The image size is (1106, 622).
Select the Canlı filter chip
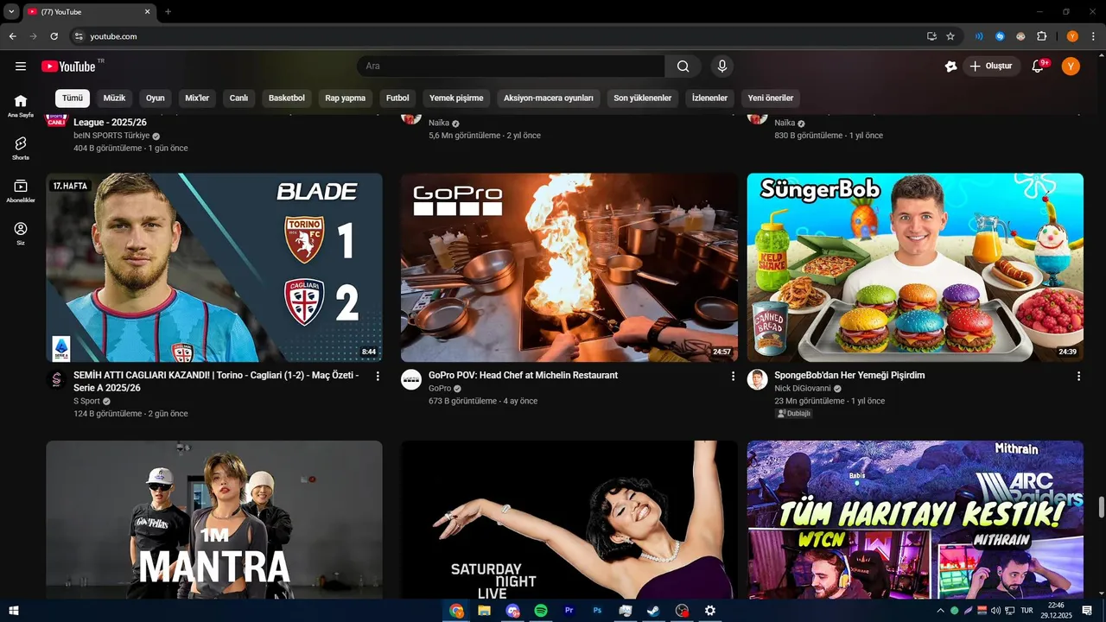click(x=238, y=98)
